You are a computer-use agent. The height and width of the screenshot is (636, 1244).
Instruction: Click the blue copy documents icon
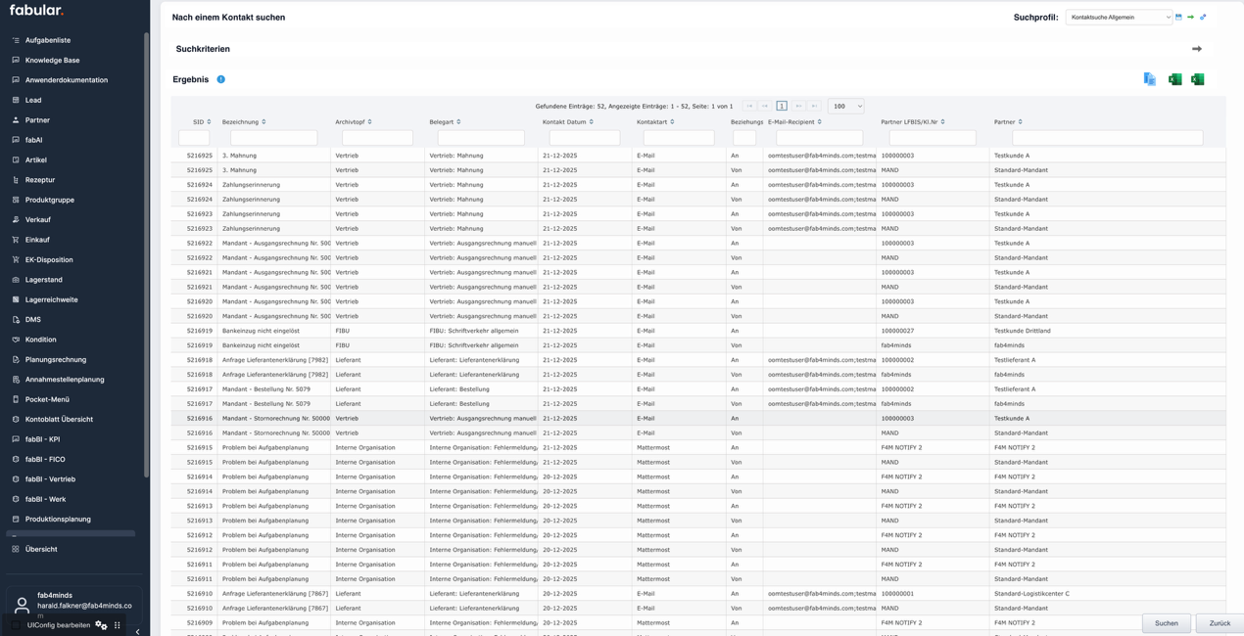pos(1150,79)
